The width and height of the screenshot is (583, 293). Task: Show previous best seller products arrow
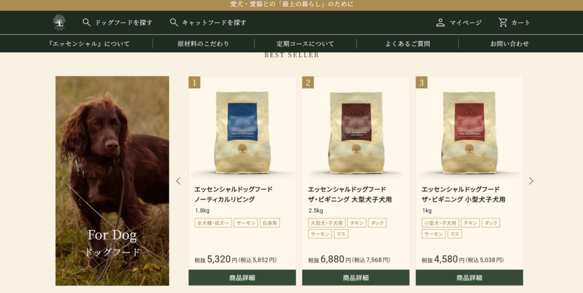(178, 181)
